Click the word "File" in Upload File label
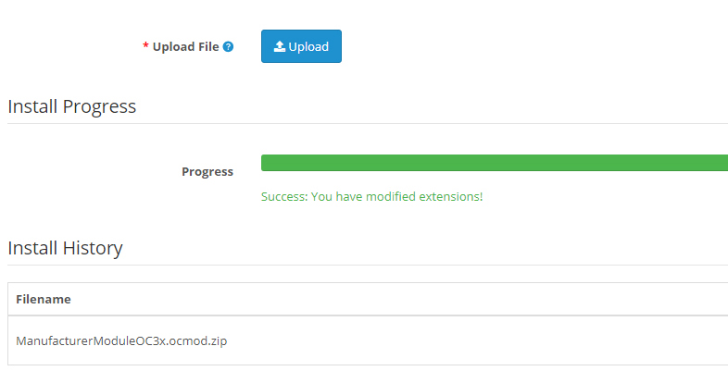The width and height of the screenshot is (728, 371). click(208, 46)
